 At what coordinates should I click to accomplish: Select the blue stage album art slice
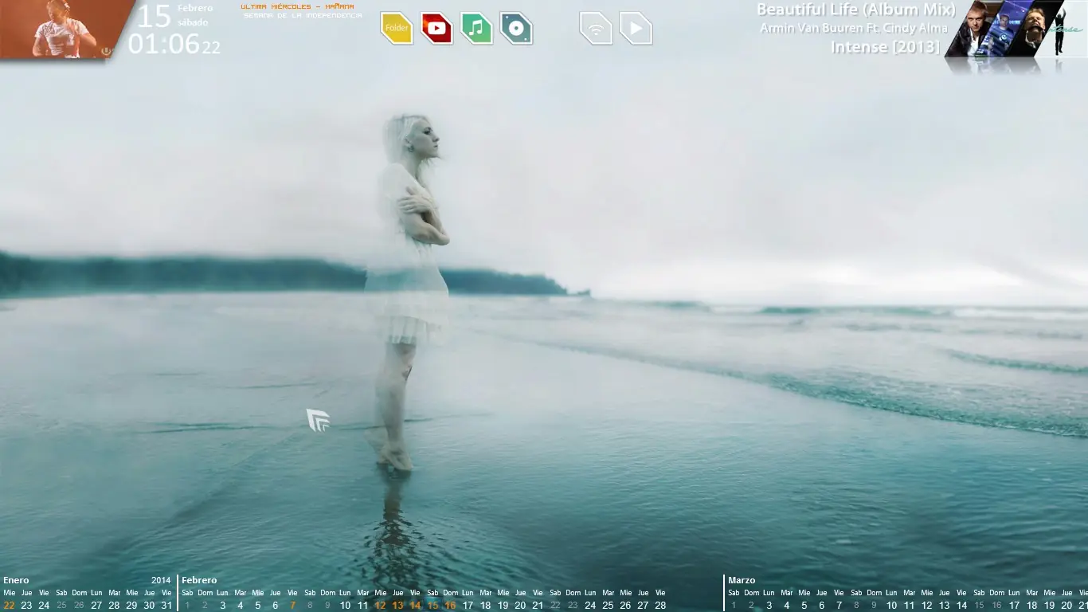click(1005, 29)
